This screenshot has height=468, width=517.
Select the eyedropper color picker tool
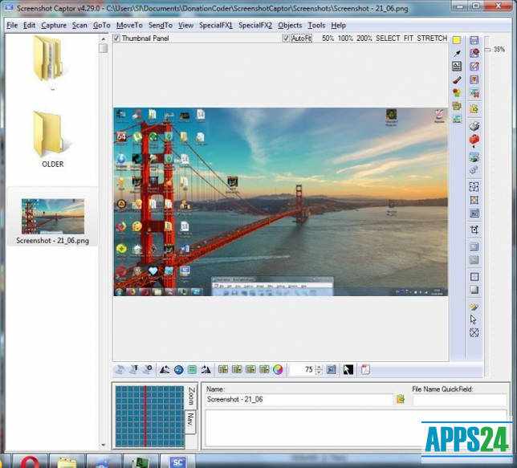pos(457,53)
